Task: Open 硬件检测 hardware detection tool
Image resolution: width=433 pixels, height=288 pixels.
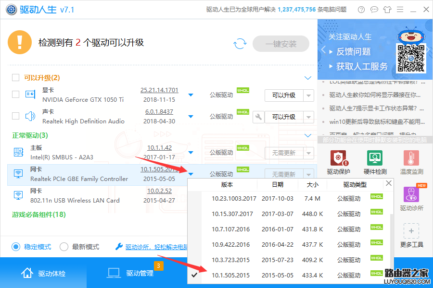Action: (375, 163)
